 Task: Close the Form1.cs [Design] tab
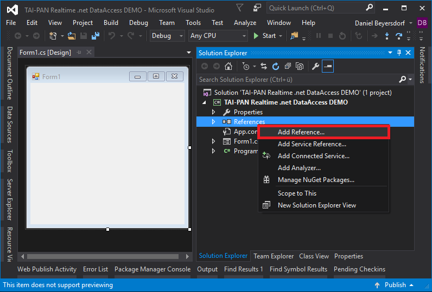point(89,52)
